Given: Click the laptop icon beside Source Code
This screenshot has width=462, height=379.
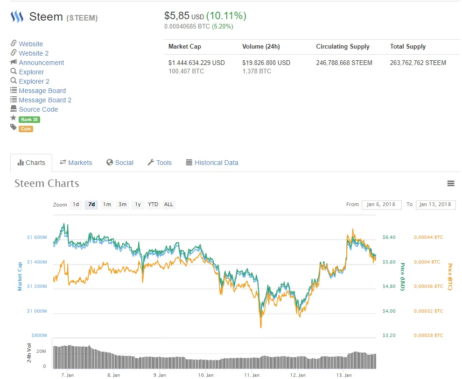Looking at the screenshot, I should pos(13,108).
